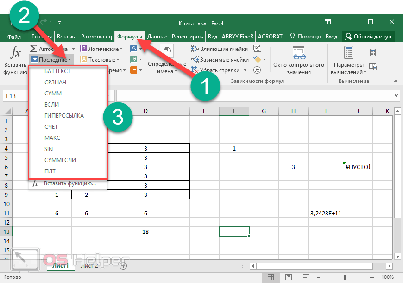This screenshot has width=403, height=283.
Task: Switch to Page Layout view
Action: coord(289,277)
